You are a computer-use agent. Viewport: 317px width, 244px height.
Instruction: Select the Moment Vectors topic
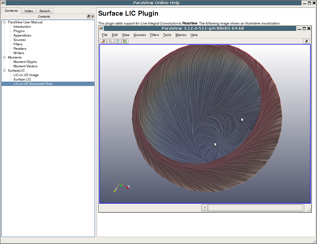(x=25, y=66)
